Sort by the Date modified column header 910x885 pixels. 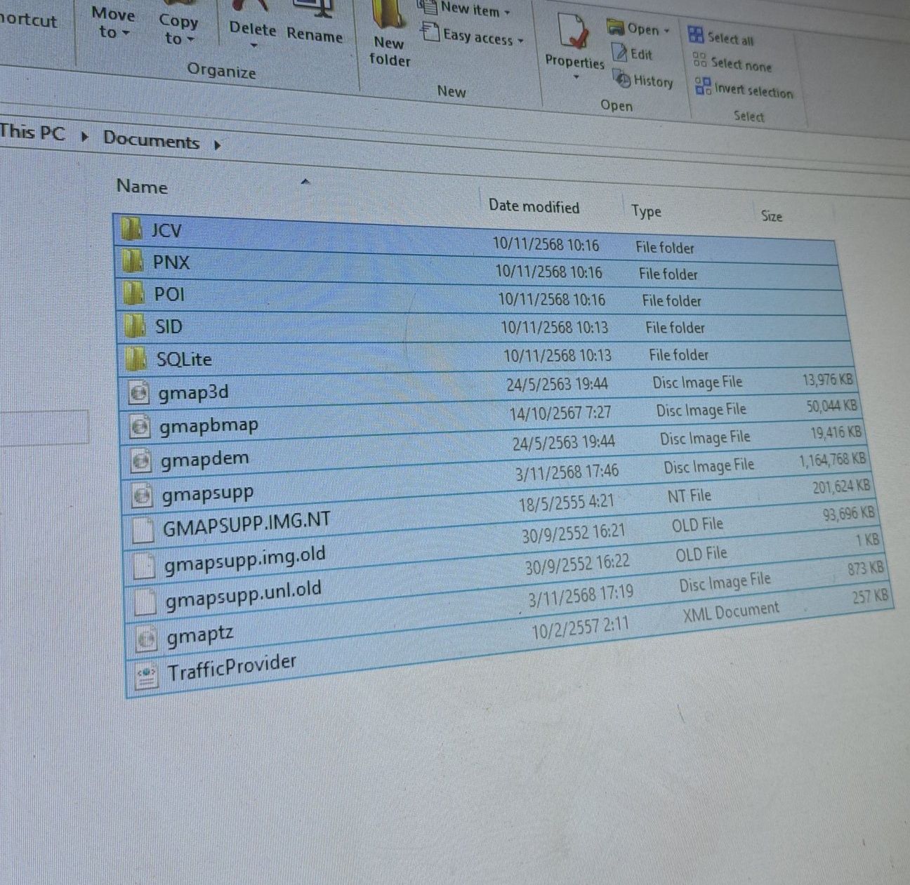pyautogui.click(x=534, y=206)
